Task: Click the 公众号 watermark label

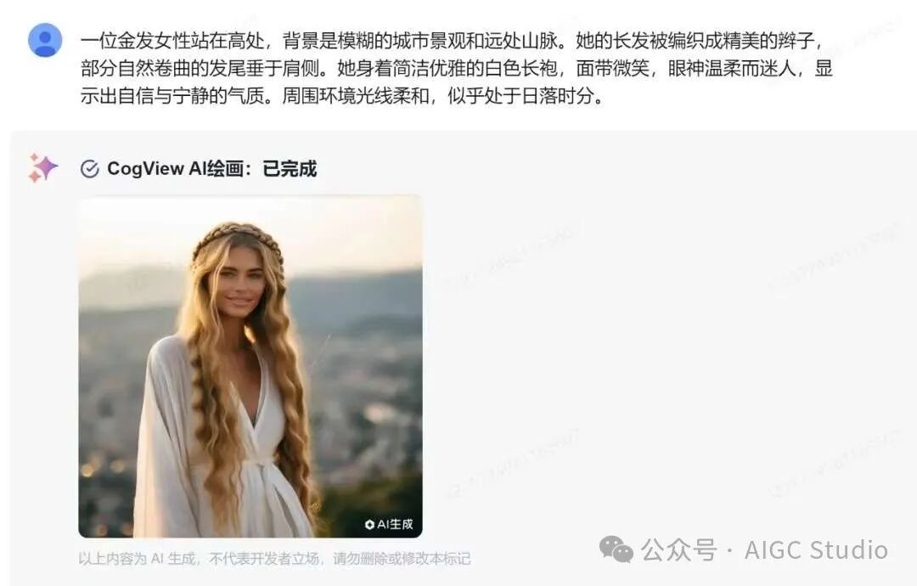Action: point(678,549)
